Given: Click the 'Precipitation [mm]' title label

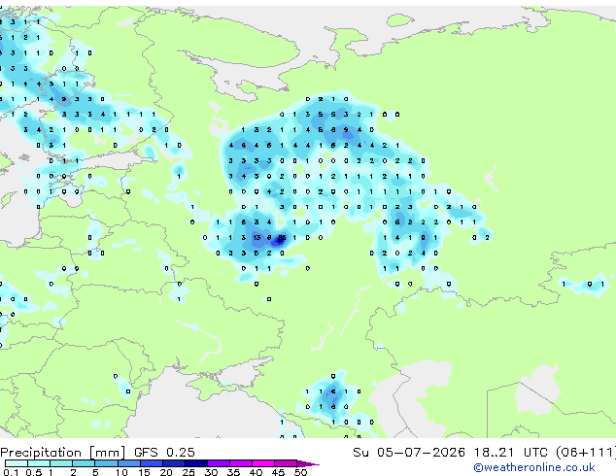Looking at the screenshot, I should point(63,453).
